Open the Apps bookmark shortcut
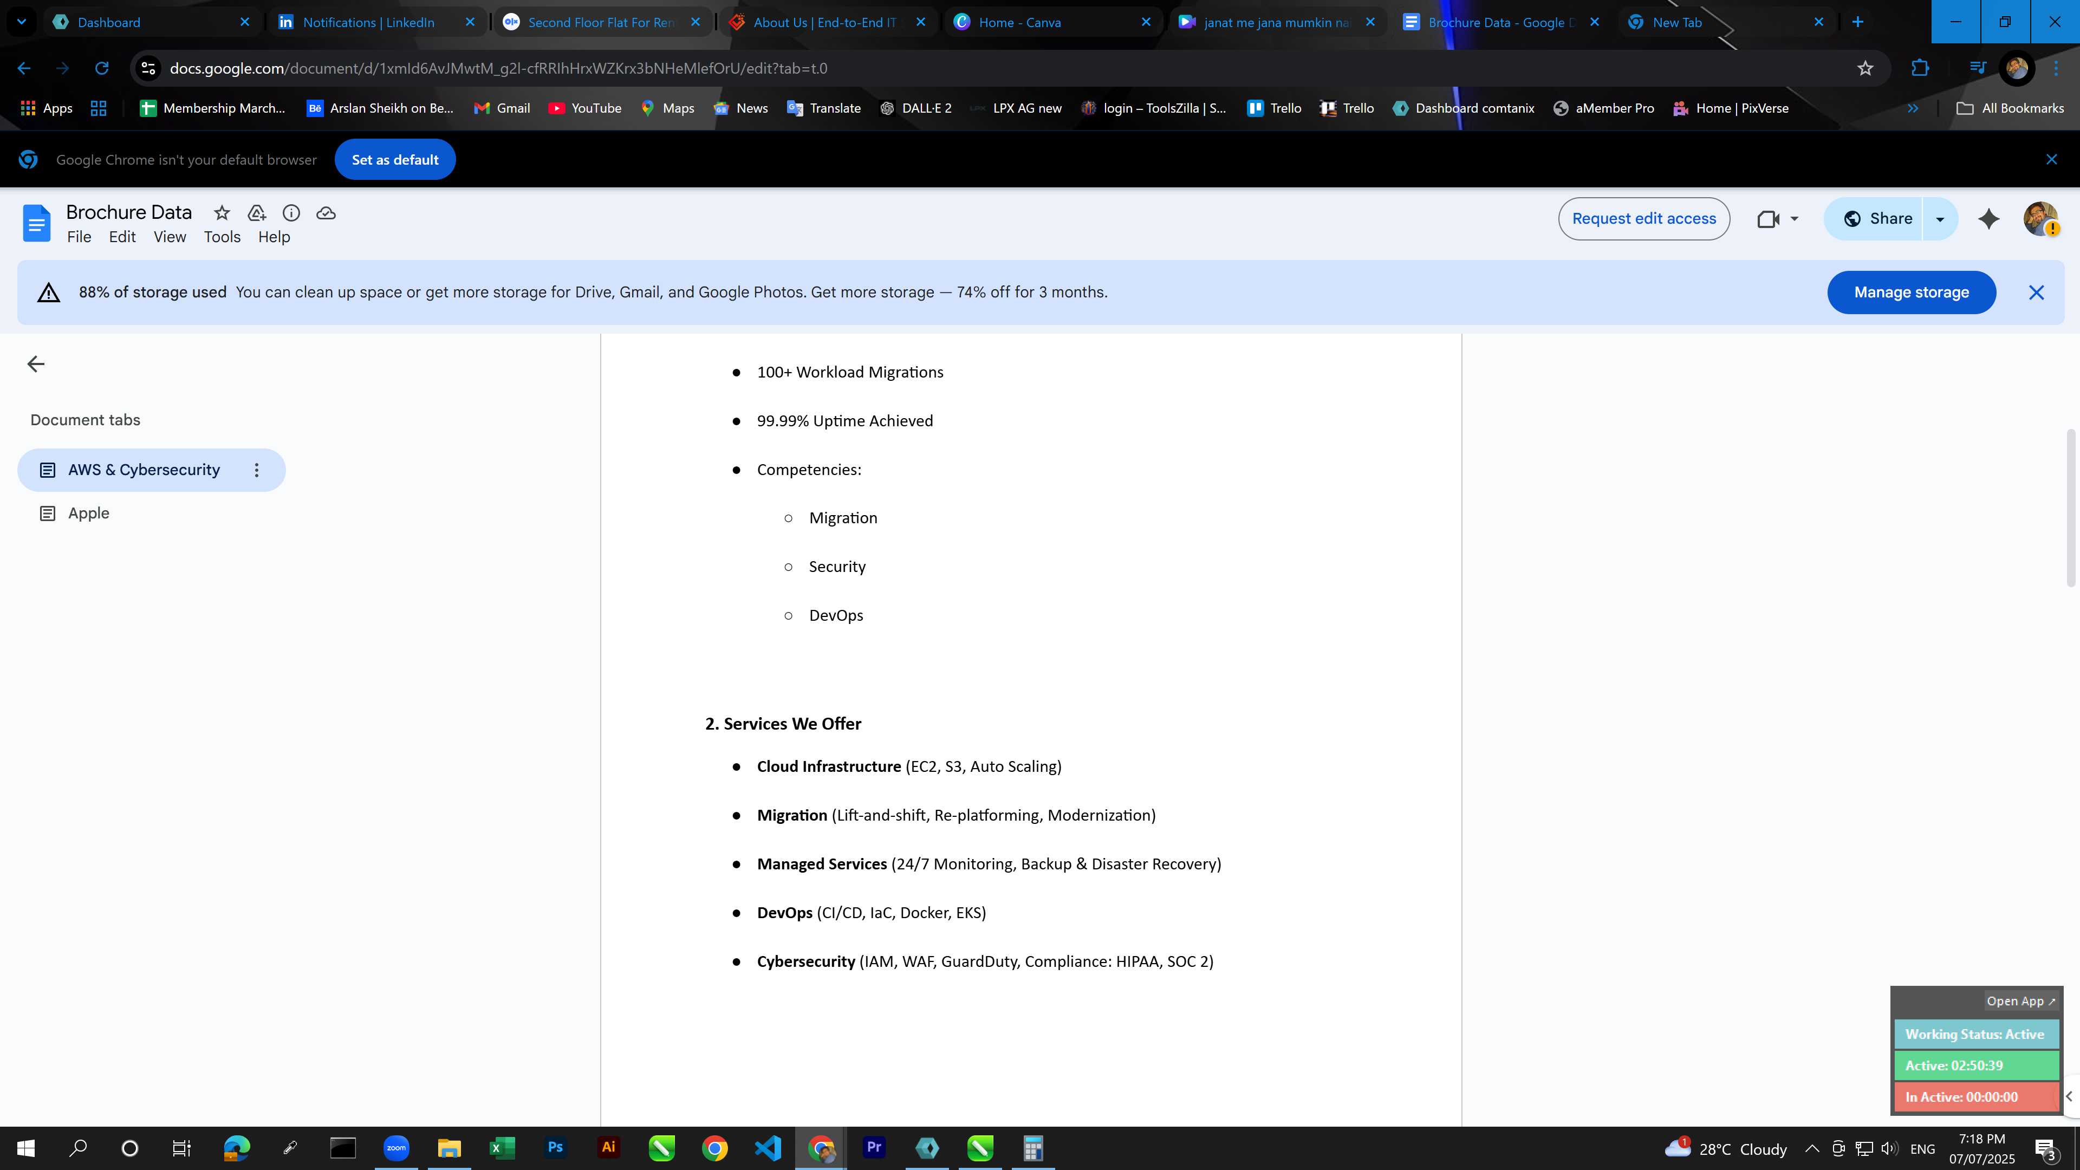Image resolution: width=2080 pixels, height=1170 pixels. point(46,108)
